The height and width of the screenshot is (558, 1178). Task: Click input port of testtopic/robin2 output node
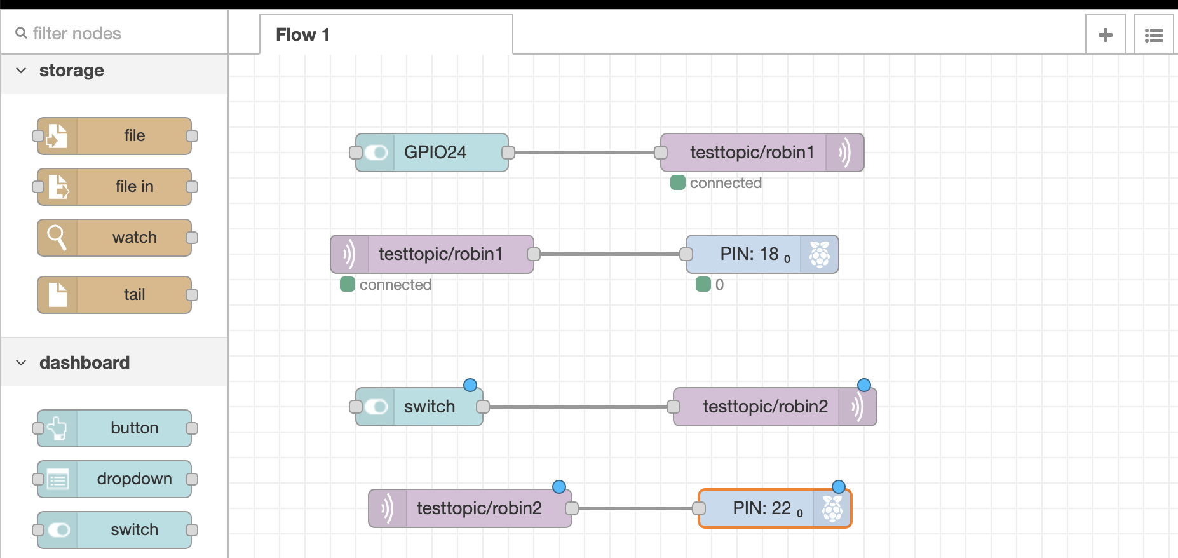coord(674,407)
